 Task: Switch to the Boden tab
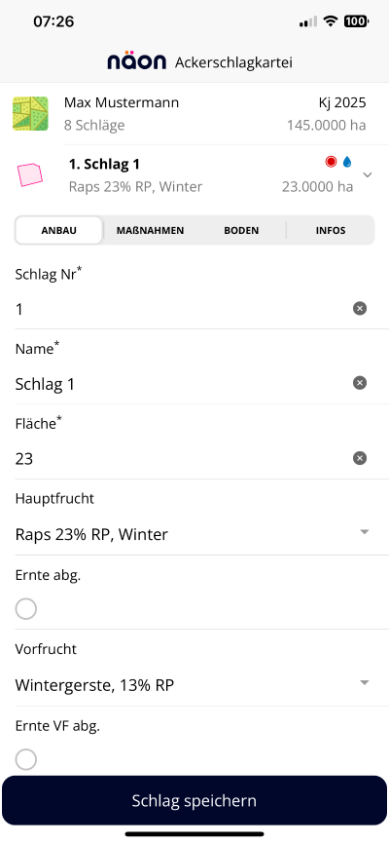(241, 230)
